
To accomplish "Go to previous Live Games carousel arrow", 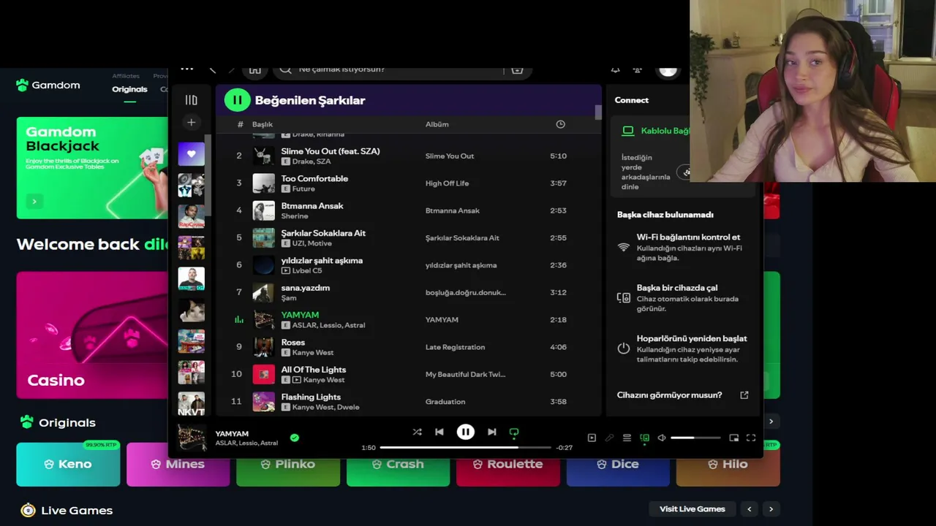I will click(x=750, y=509).
